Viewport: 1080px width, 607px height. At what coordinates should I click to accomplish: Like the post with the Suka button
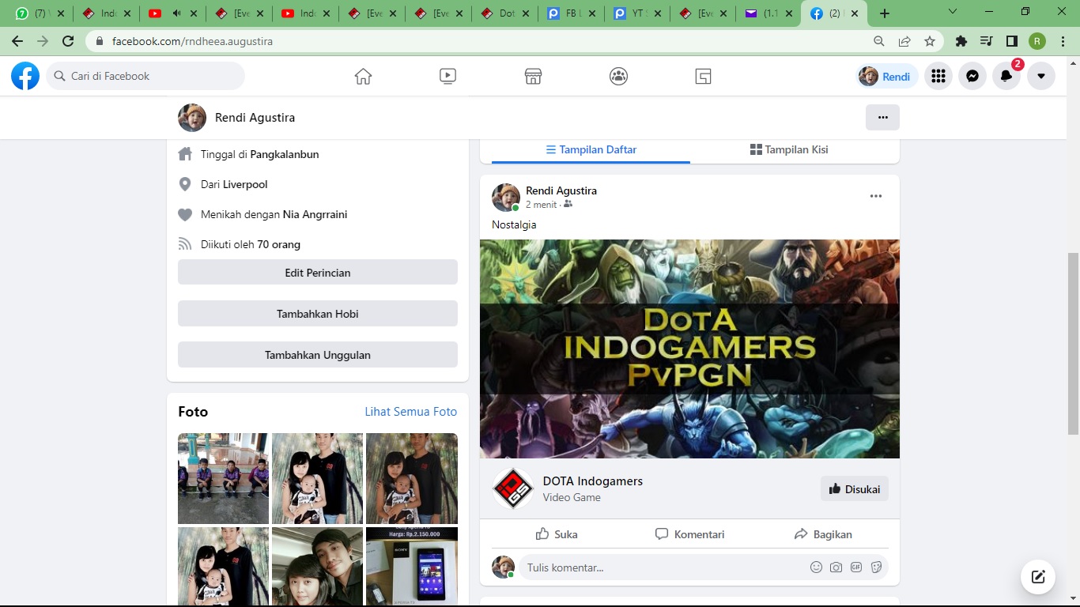click(557, 534)
